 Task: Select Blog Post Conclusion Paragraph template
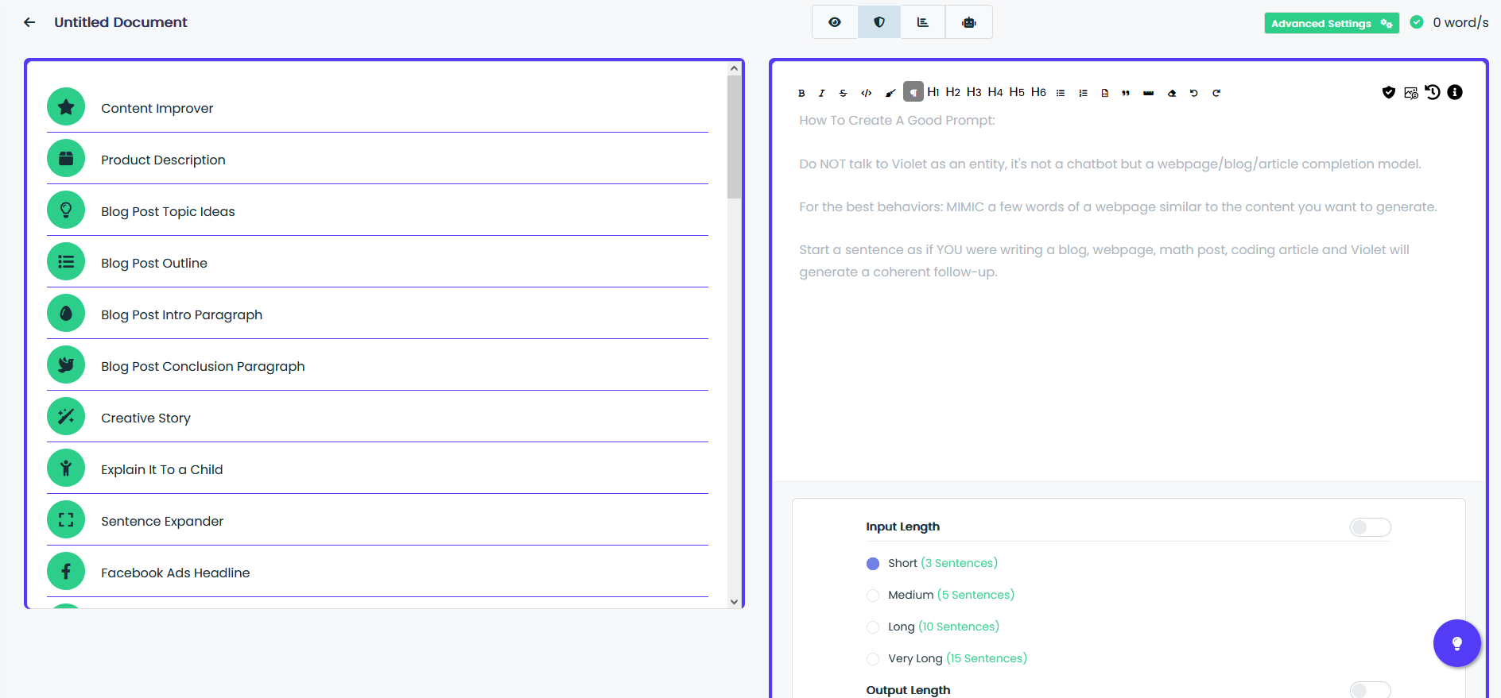(378, 366)
